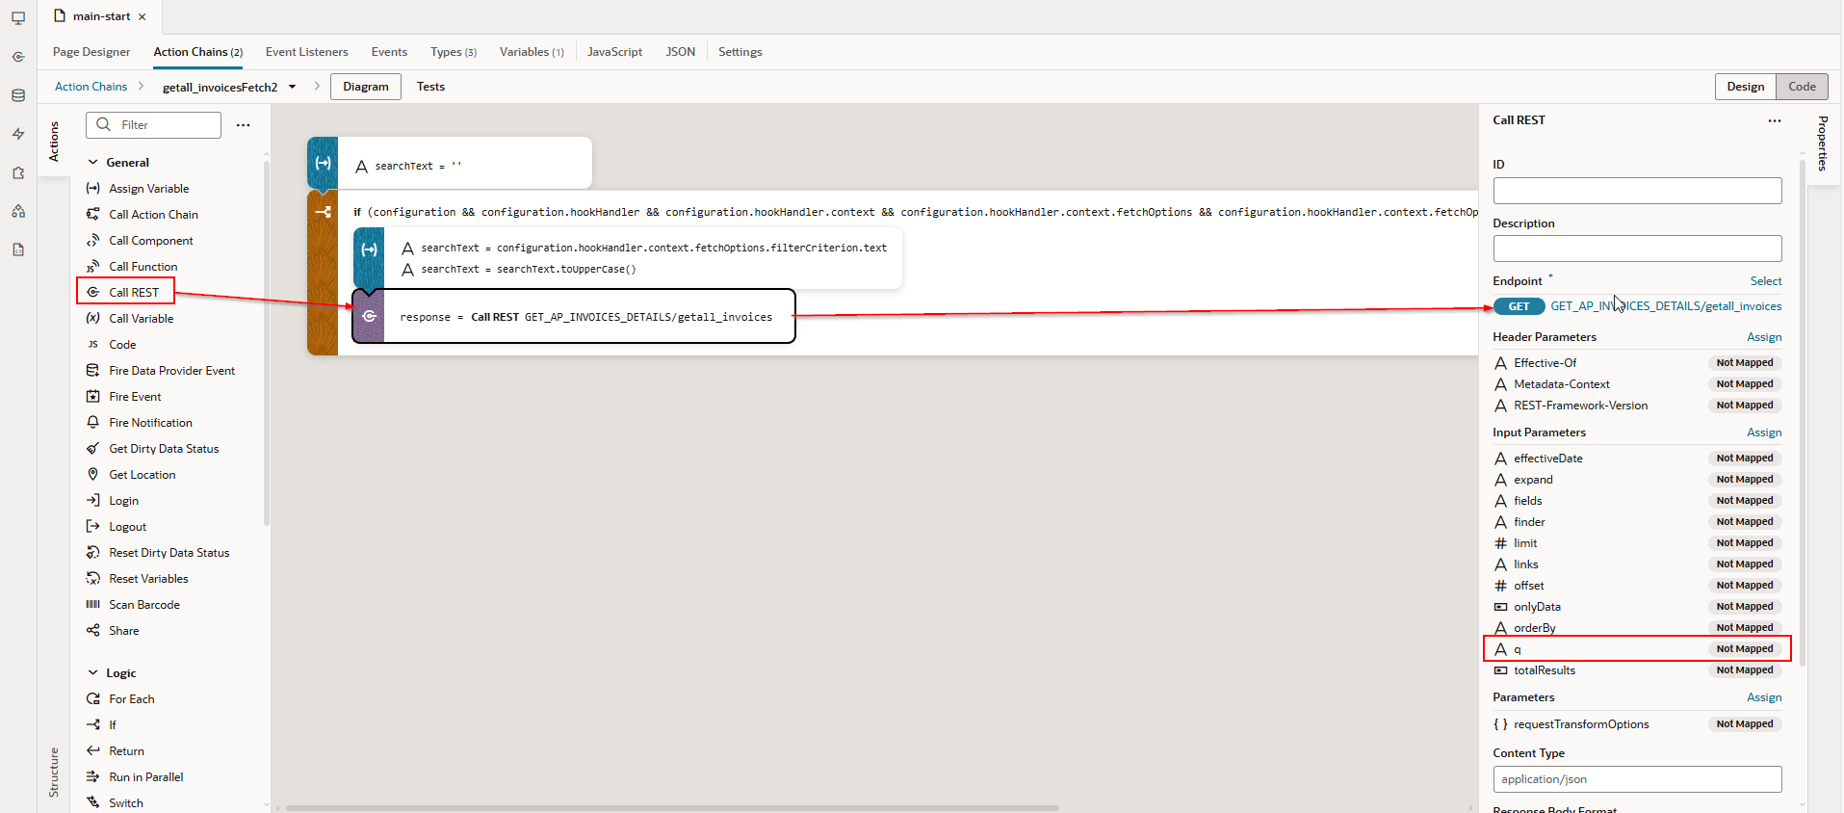
Task: Click the Get Dirty Data Status icon
Action: [x=93, y=449]
